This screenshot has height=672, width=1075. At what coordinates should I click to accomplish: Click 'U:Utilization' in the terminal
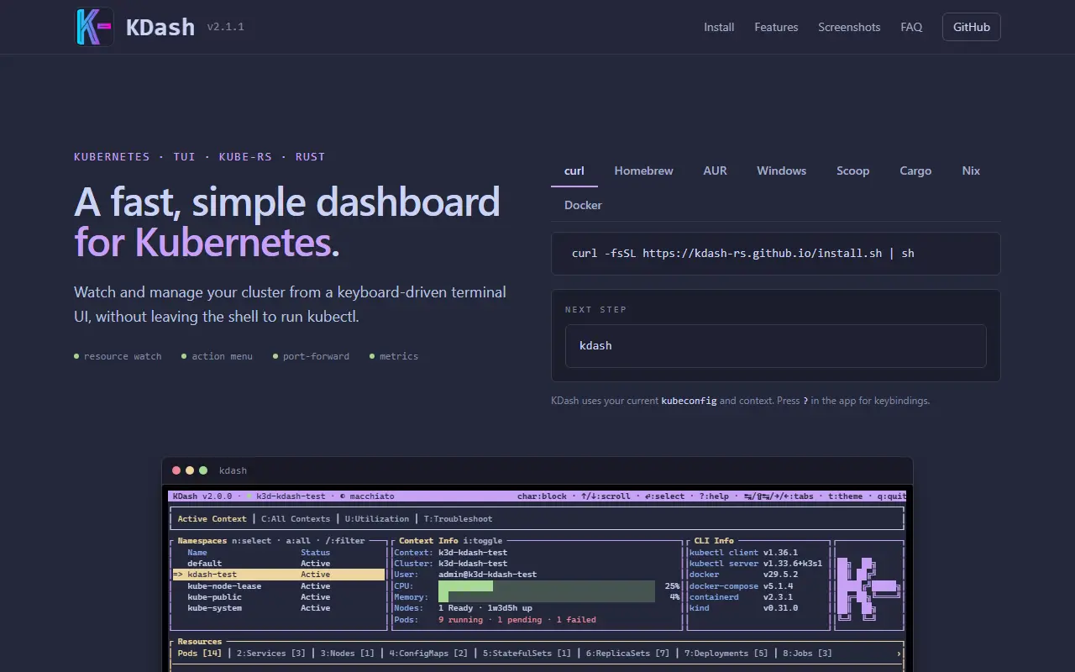click(x=377, y=519)
